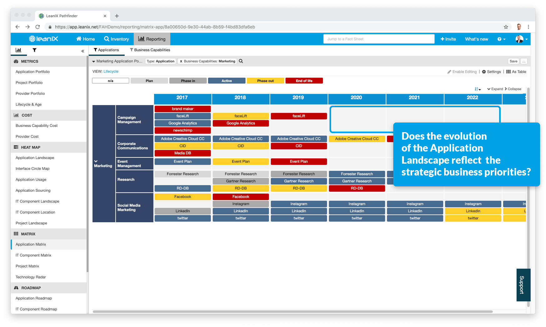Click the LeanIX logo in the navigation bar
546x327 pixels.
(x=43, y=39)
